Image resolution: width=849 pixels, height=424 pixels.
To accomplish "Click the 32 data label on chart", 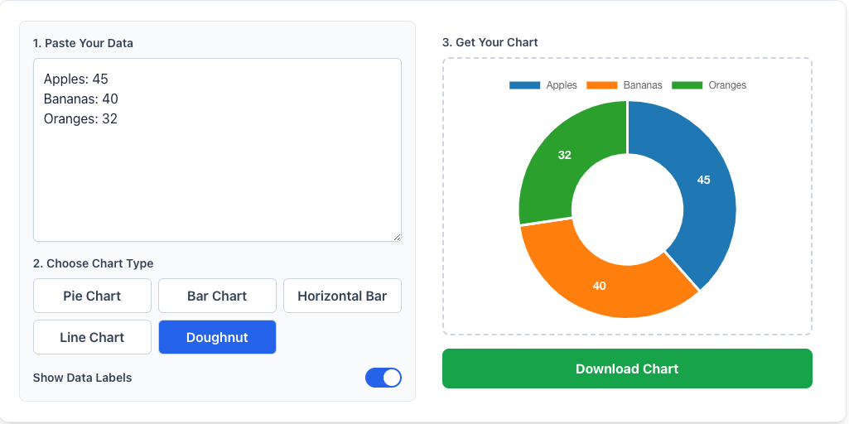I will [x=564, y=156].
